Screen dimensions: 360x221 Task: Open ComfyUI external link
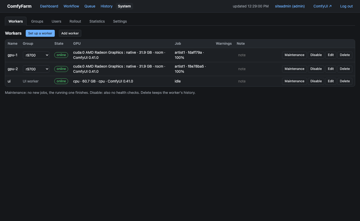[322, 6]
